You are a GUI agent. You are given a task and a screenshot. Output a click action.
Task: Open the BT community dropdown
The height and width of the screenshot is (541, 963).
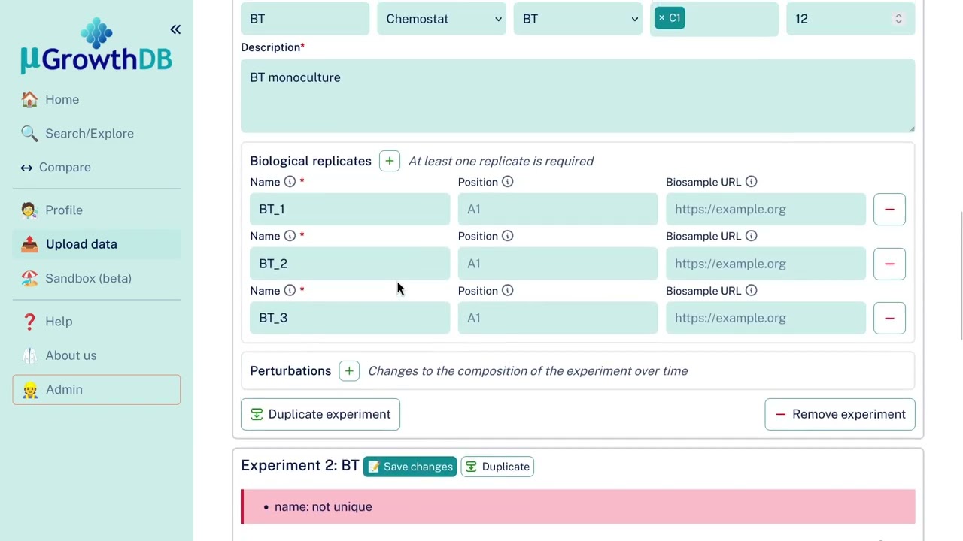(578, 19)
